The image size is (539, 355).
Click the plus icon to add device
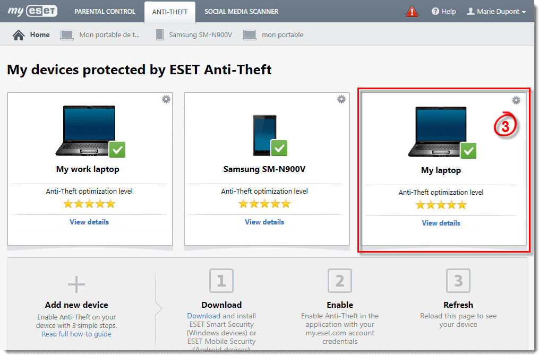pyautogui.click(x=76, y=284)
